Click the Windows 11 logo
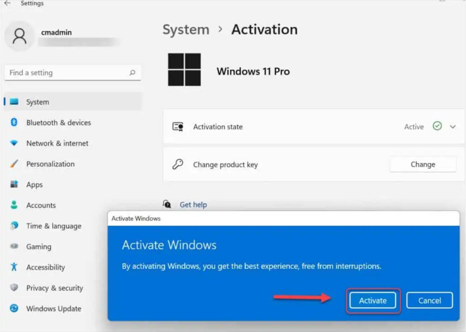This screenshot has width=466, height=332. click(x=184, y=70)
